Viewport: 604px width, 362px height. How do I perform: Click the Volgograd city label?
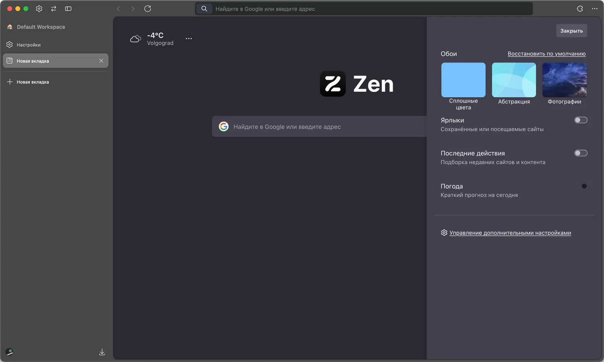pos(160,43)
